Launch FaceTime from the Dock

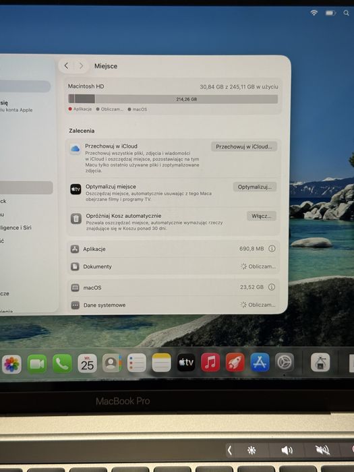37,364
